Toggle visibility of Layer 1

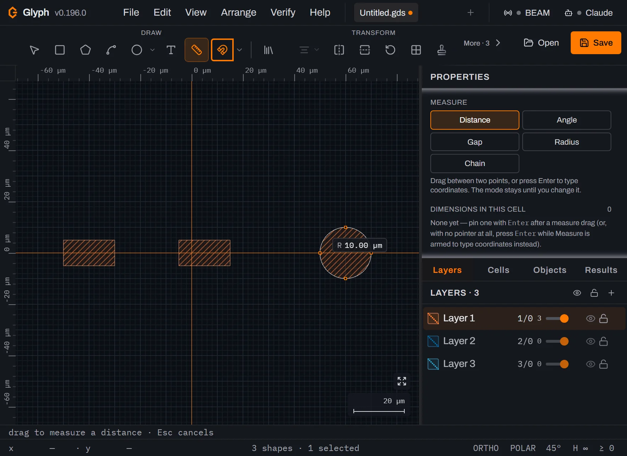590,318
